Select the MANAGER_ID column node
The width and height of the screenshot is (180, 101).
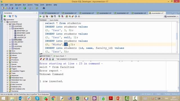[21, 35]
